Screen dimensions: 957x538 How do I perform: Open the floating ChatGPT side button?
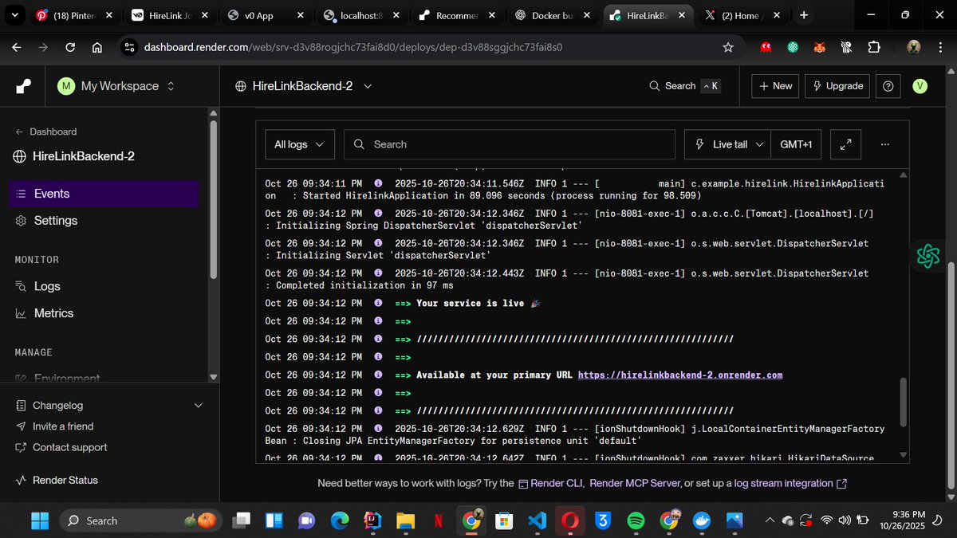[x=928, y=256]
